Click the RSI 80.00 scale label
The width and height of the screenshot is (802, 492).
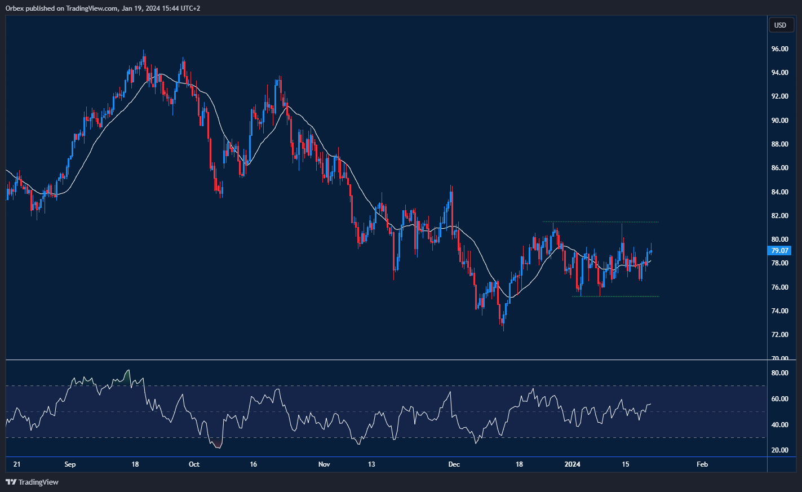tap(779, 373)
